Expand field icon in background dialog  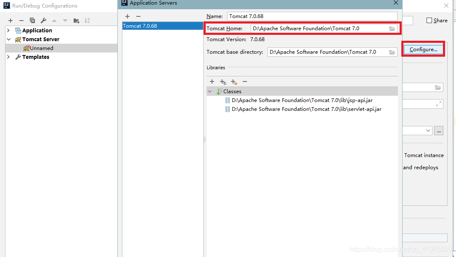439,104
